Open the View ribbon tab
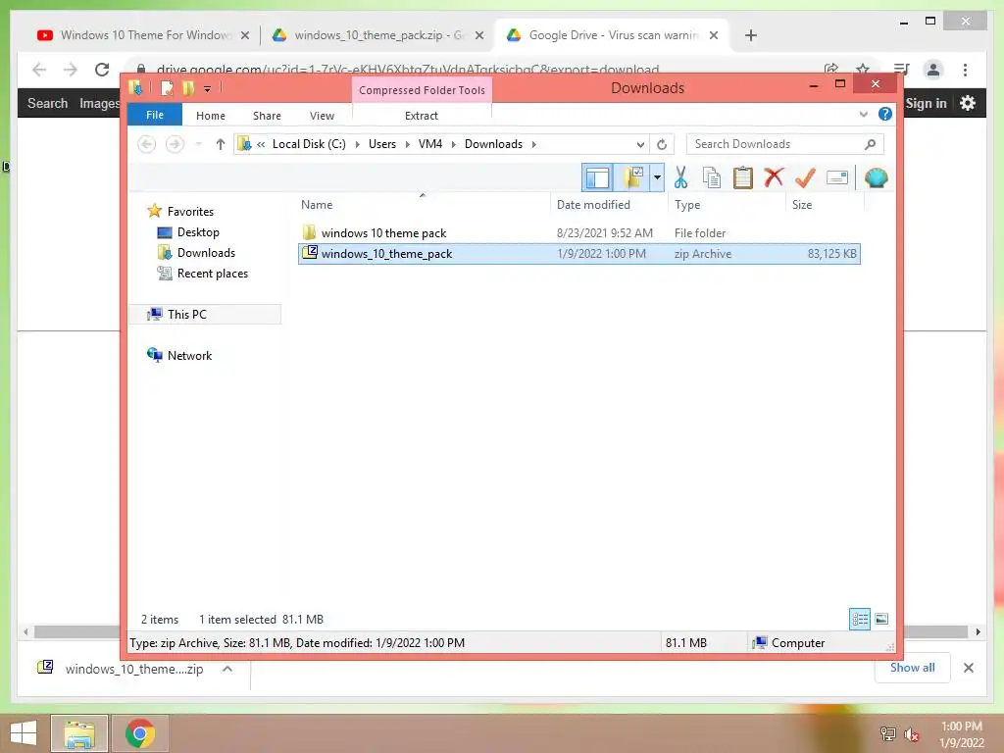Image resolution: width=1004 pixels, height=753 pixels. [x=322, y=116]
